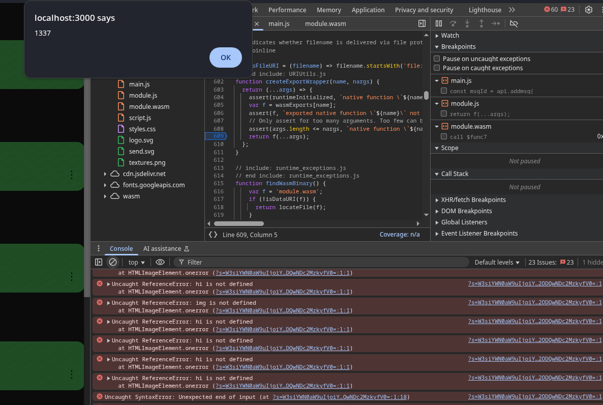
Task: Collapse the Breakpoints section
Action: [437, 47]
